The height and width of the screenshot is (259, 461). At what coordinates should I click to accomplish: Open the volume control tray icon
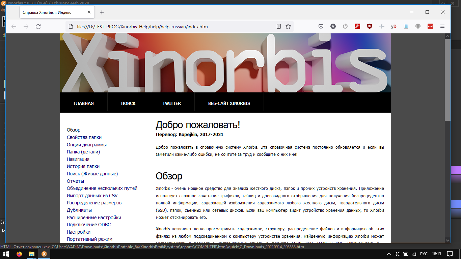[x=397, y=254]
